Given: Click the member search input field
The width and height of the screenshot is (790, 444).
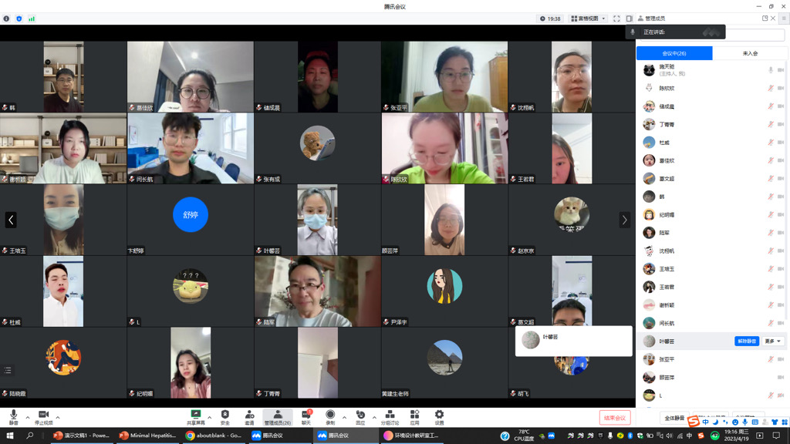Looking at the screenshot, I should click(x=755, y=34).
